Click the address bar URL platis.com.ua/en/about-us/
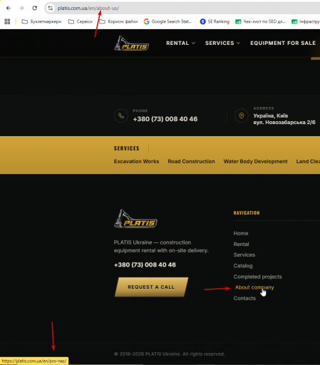Image resolution: width=320 pixels, height=365 pixels. 88,8
